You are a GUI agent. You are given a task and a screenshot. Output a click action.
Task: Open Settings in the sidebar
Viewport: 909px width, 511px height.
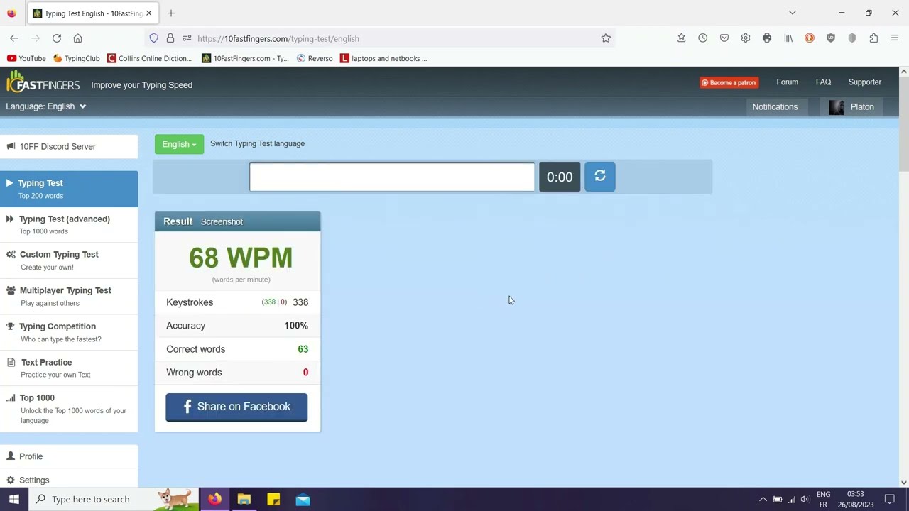(69, 480)
